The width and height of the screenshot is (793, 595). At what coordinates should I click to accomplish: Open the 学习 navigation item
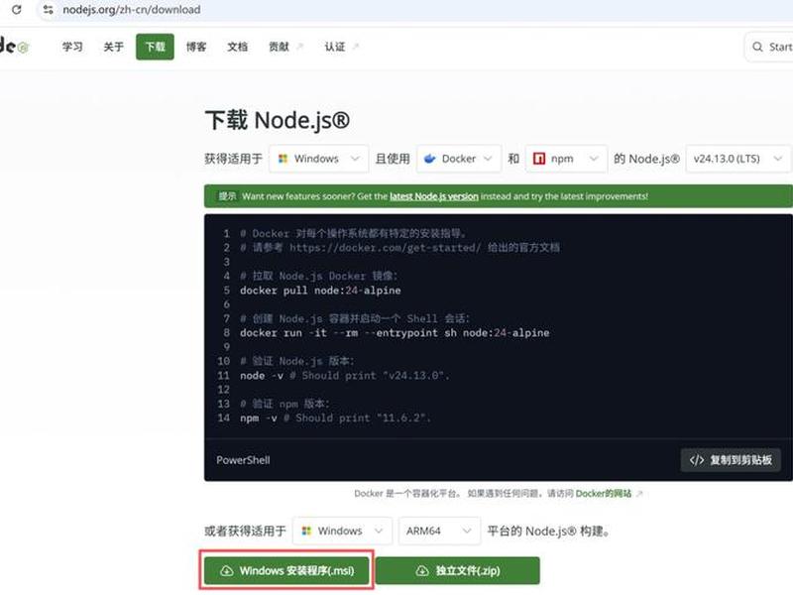pos(72,47)
